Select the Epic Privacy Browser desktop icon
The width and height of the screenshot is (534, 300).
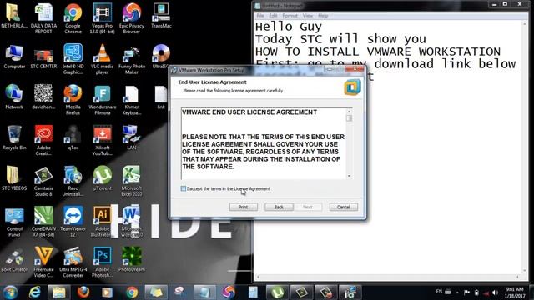click(132, 19)
